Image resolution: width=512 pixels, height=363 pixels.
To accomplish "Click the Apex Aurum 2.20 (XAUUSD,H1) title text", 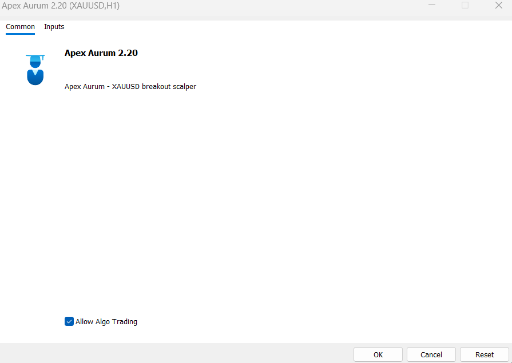I will 61,6.
